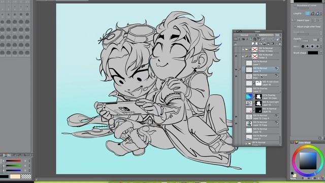Viewport: 325px width, 183px height.
Task: Create a new layer folder
Action: [x=261, y=44]
